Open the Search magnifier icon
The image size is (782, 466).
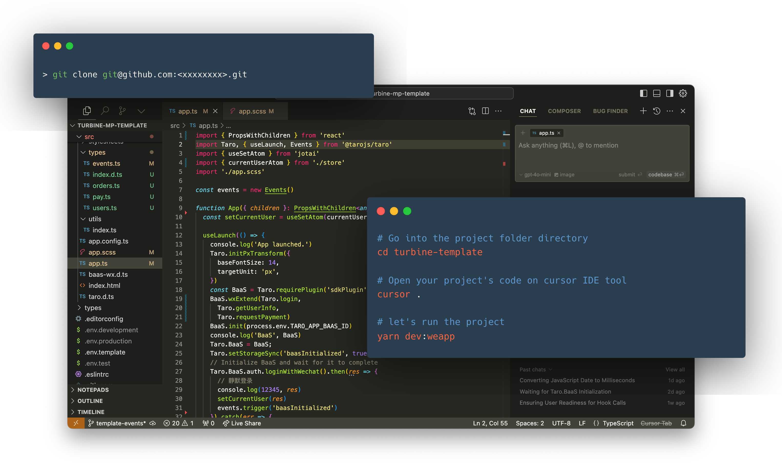click(x=105, y=111)
